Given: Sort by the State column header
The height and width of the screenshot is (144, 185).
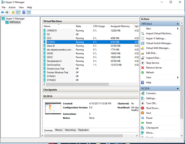Looking at the screenshot, I should pyautogui.click(x=83, y=26).
